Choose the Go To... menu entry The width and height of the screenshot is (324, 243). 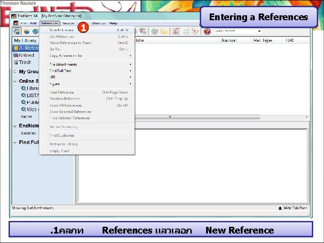87,49
